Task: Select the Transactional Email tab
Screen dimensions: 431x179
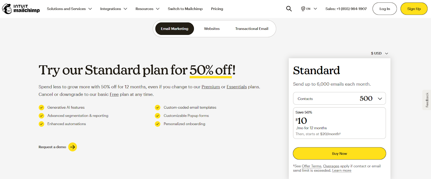Action: pyautogui.click(x=252, y=29)
